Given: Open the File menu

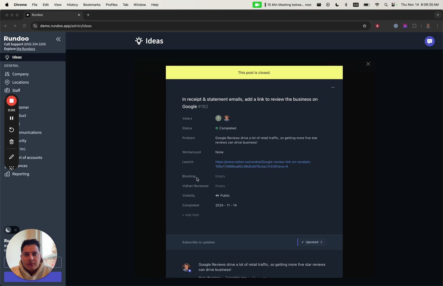Looking at the screenshot, I should pyautogui.click(x=35, y=5).
